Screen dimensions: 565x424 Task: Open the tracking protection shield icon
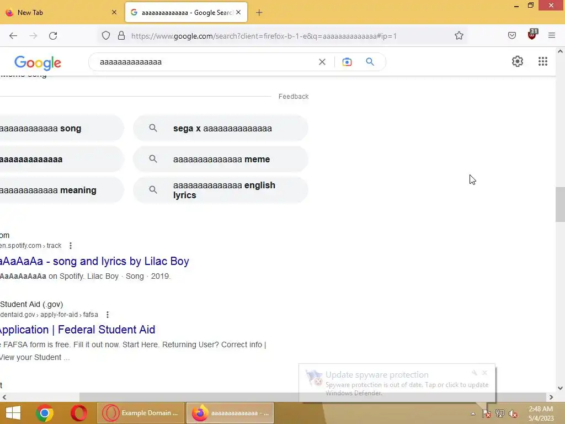tap(105, 36)
